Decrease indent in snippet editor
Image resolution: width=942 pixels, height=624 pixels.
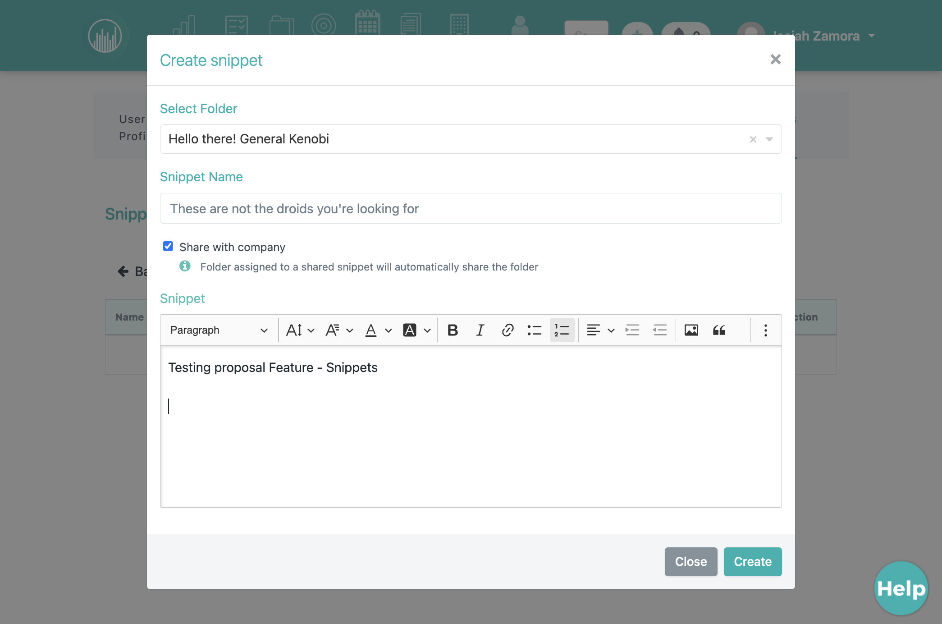[660, 330]
